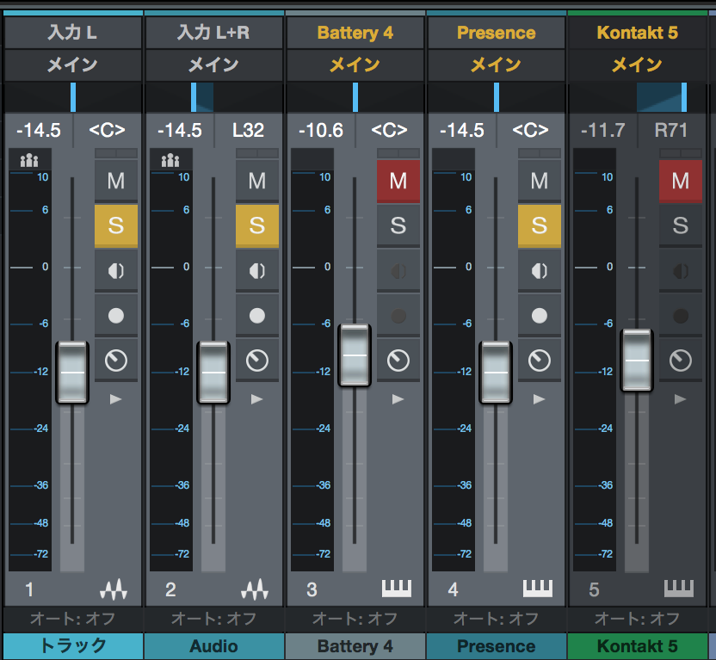Click the Kontakt 5 fader handle
Viewport: 716px width, 660px height.
(637, 361)
